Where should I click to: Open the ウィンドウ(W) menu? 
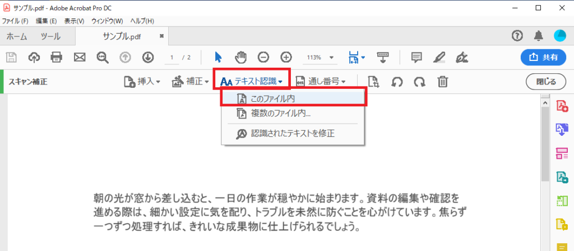(107, 21)
